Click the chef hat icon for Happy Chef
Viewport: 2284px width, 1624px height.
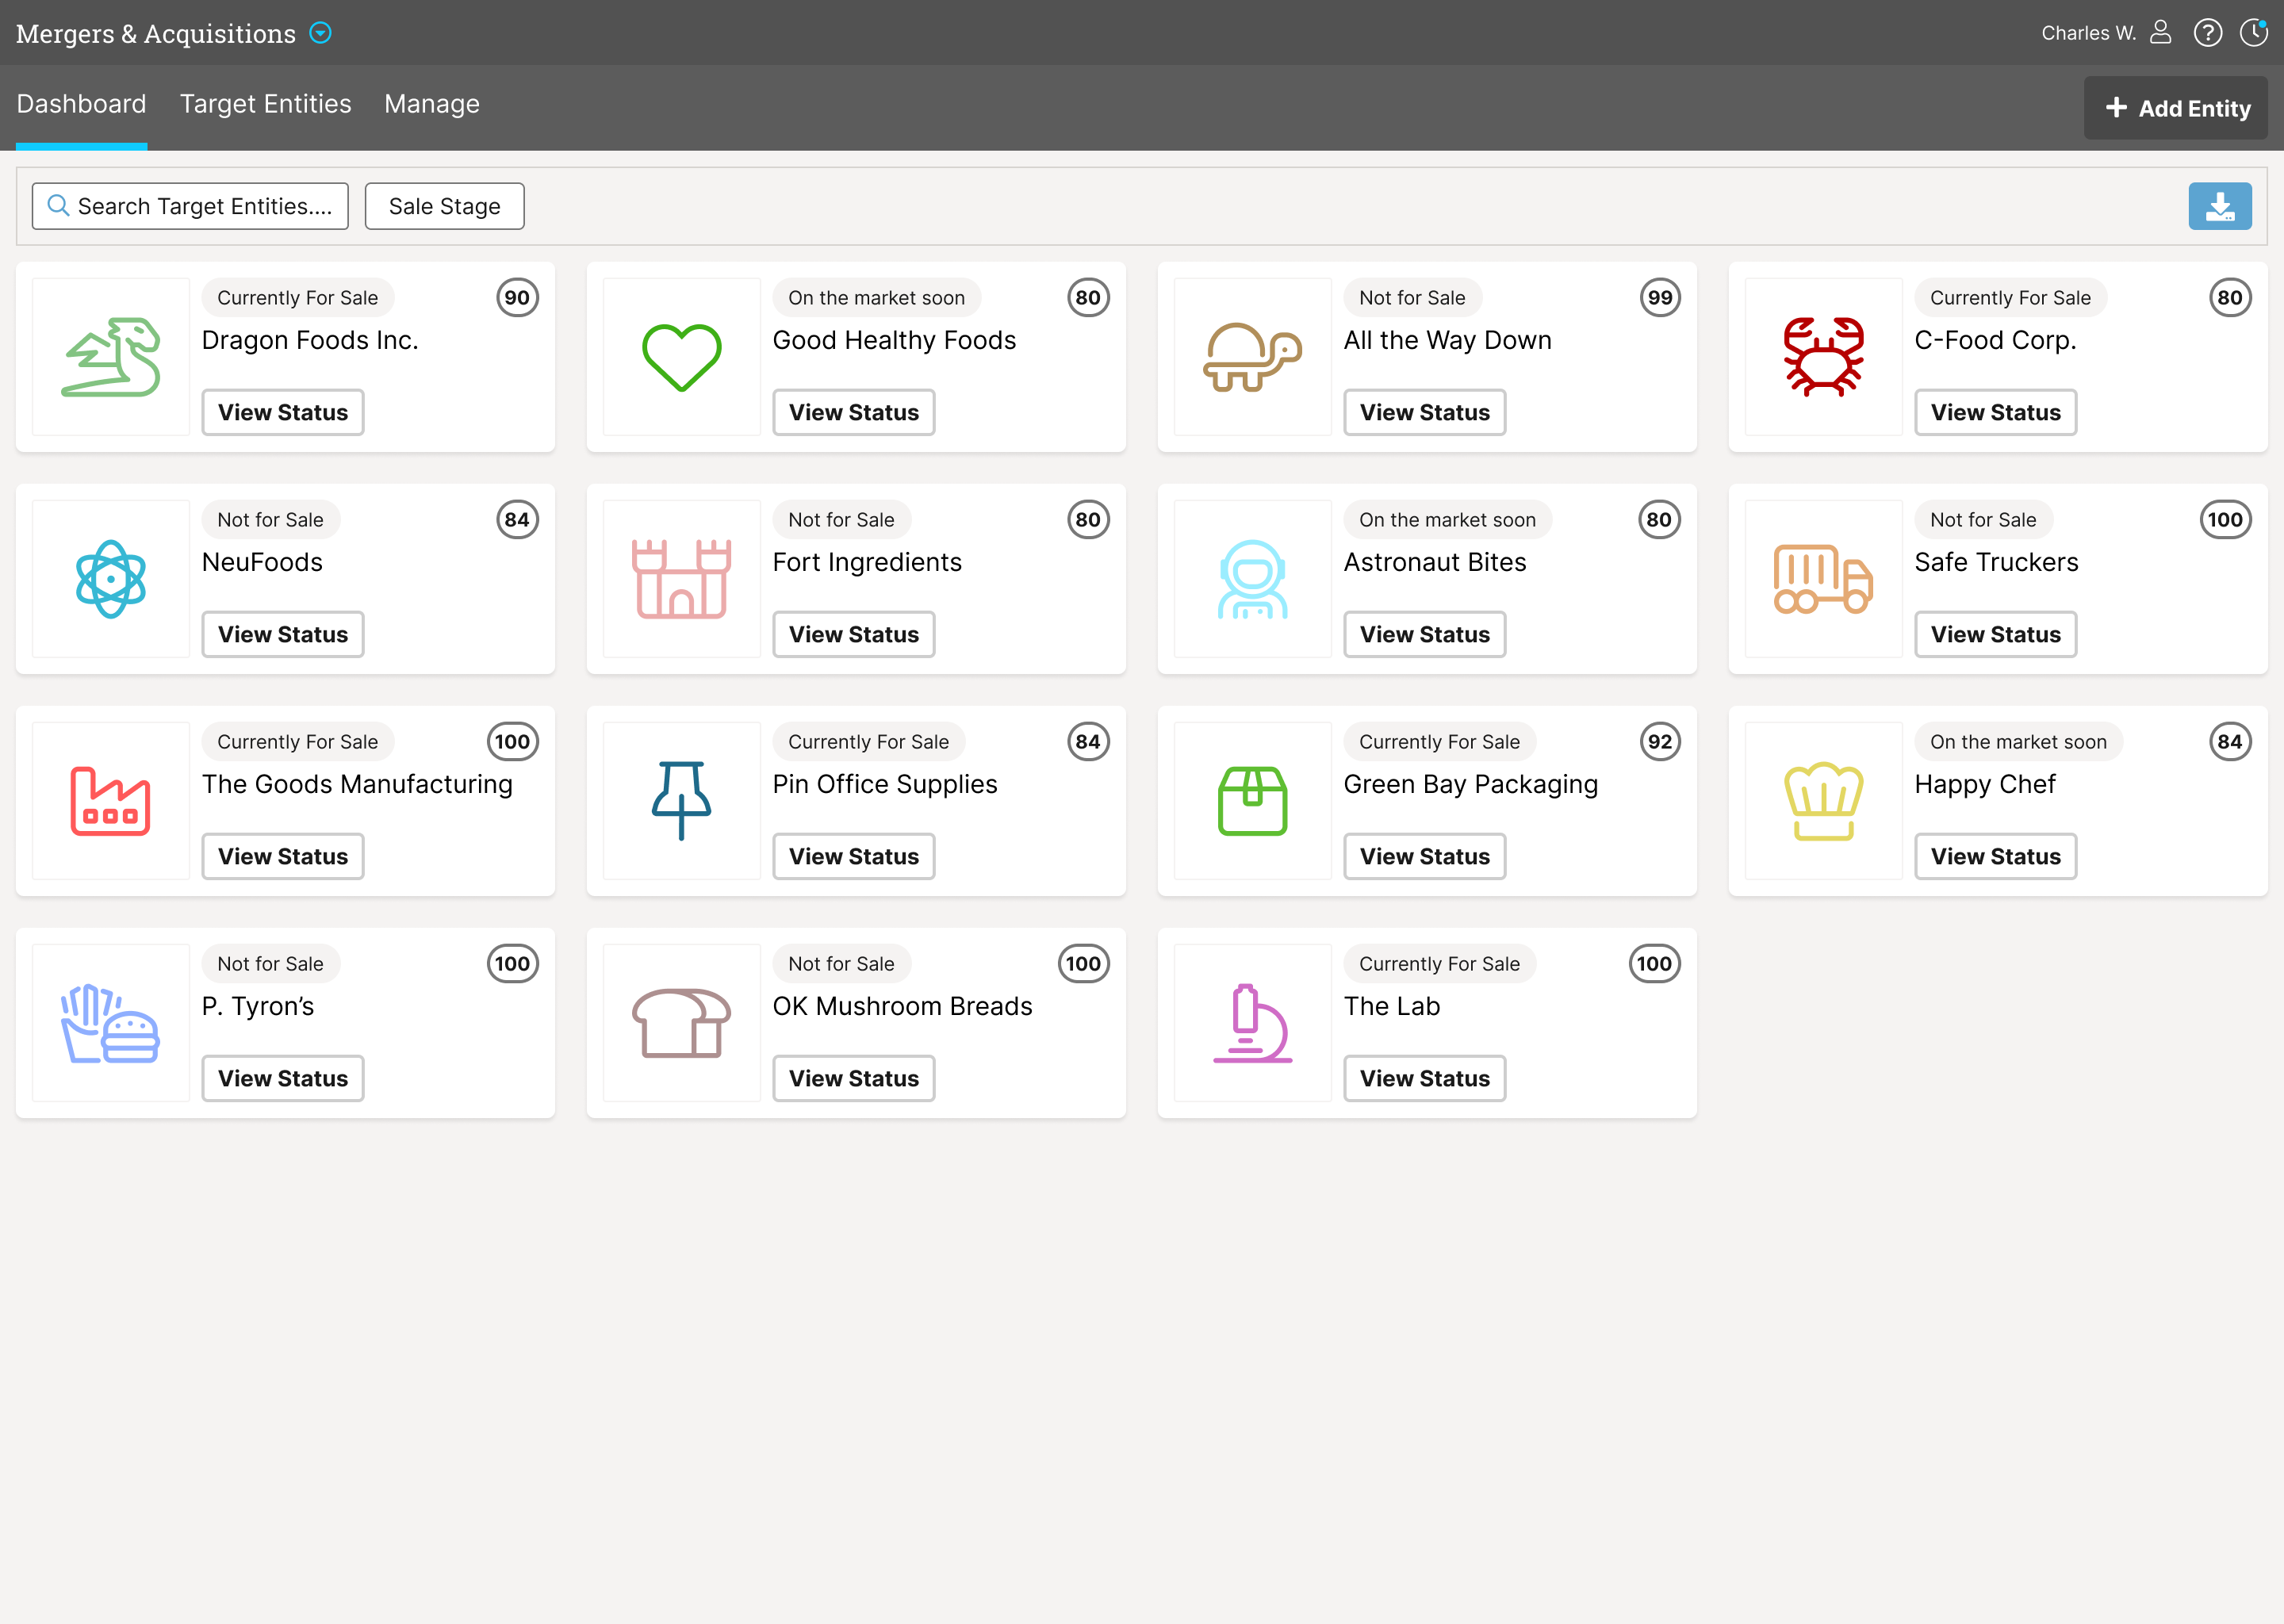1822,801
